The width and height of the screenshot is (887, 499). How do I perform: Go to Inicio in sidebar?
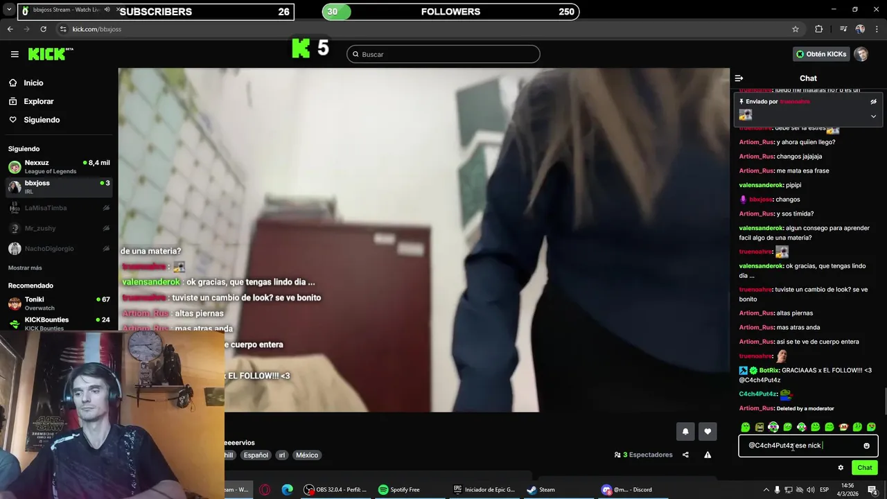(x=33, y=82)
